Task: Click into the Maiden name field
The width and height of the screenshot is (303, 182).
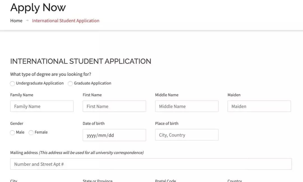Action: [x=259, y=106]
